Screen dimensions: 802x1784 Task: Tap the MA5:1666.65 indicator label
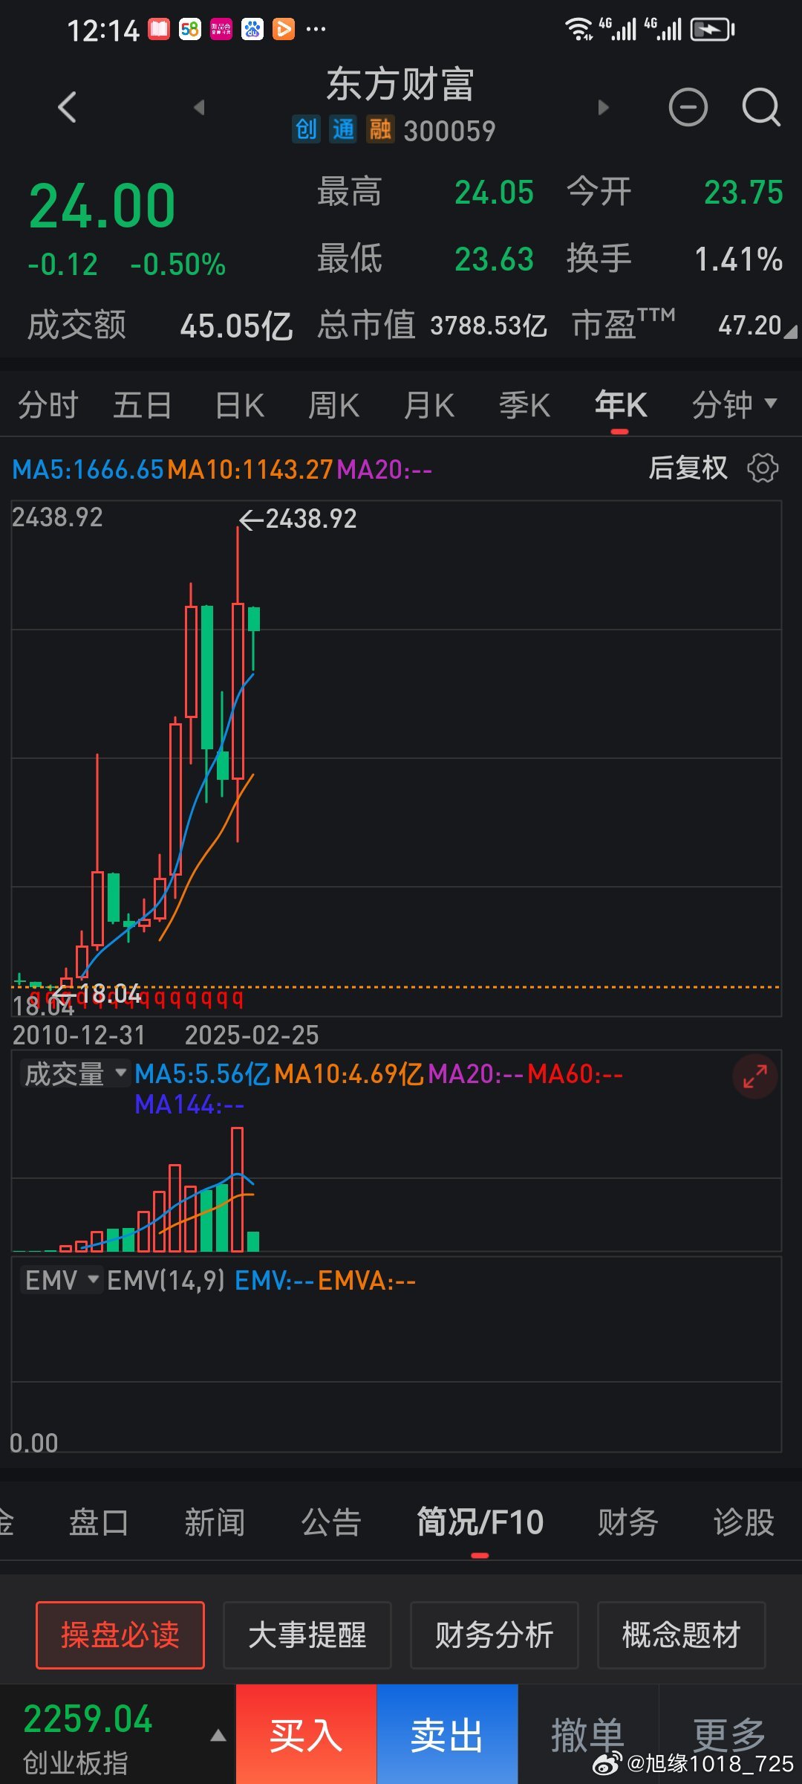(88, 470)
